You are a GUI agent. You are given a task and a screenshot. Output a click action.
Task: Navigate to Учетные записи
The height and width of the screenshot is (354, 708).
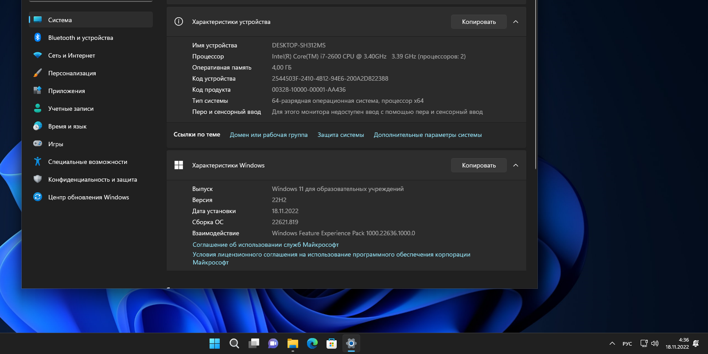[91, 108]
